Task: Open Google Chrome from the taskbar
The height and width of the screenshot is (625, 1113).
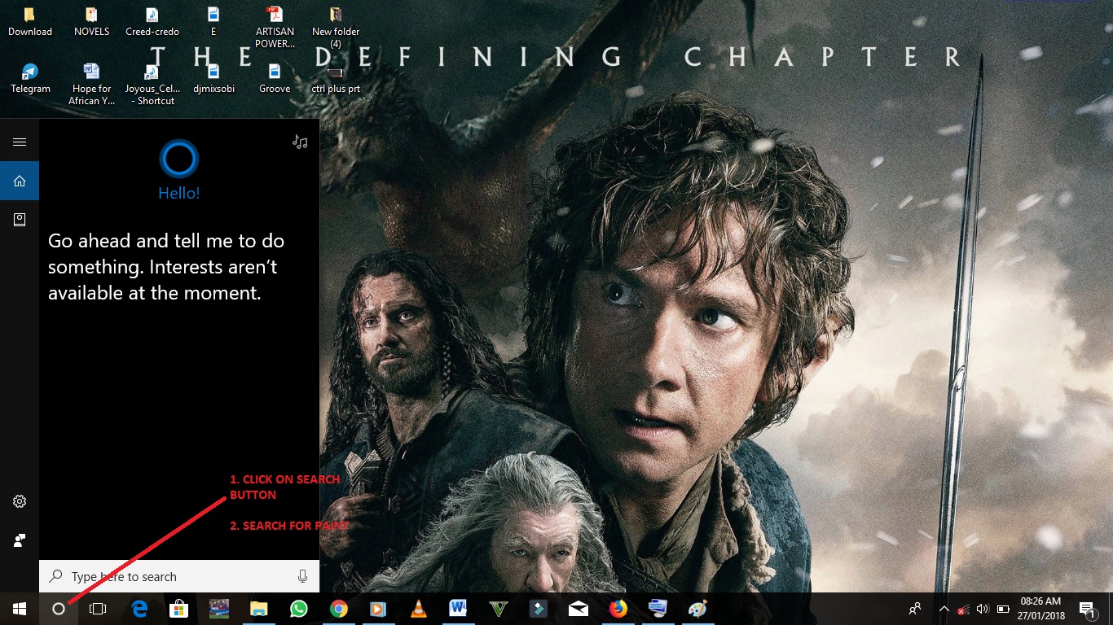Action: pos(339,609)
